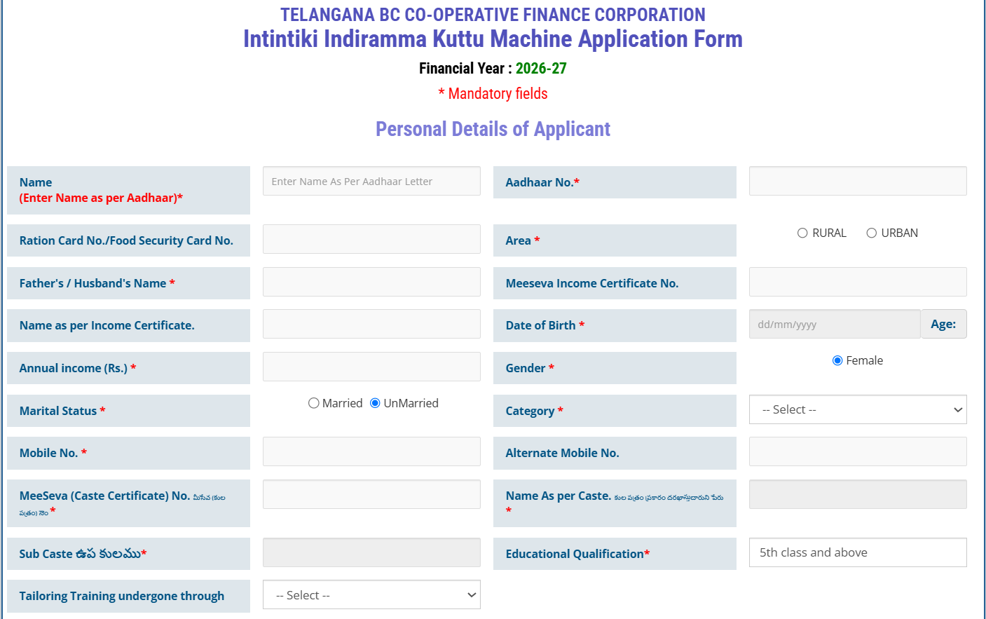Screen dimensions: 986x619
Task: Click the Alternate Mobile No. field
Action: 858,451
